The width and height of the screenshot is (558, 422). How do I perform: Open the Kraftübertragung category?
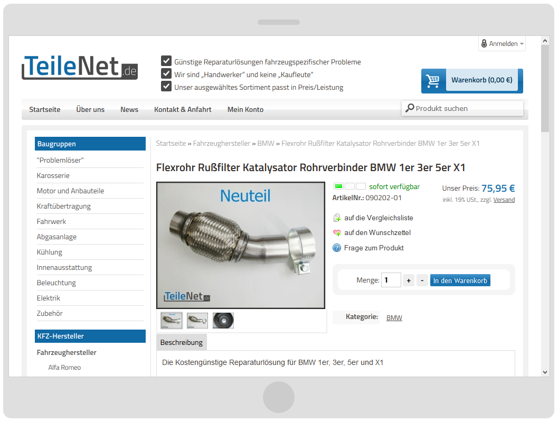click(64, 206)
